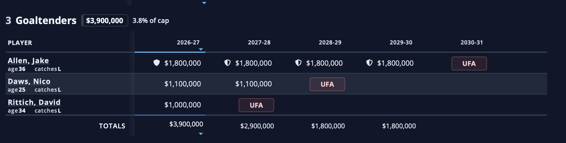
Task: Click the half shield icon for Allen 2028-29
Action: (298, 63)
